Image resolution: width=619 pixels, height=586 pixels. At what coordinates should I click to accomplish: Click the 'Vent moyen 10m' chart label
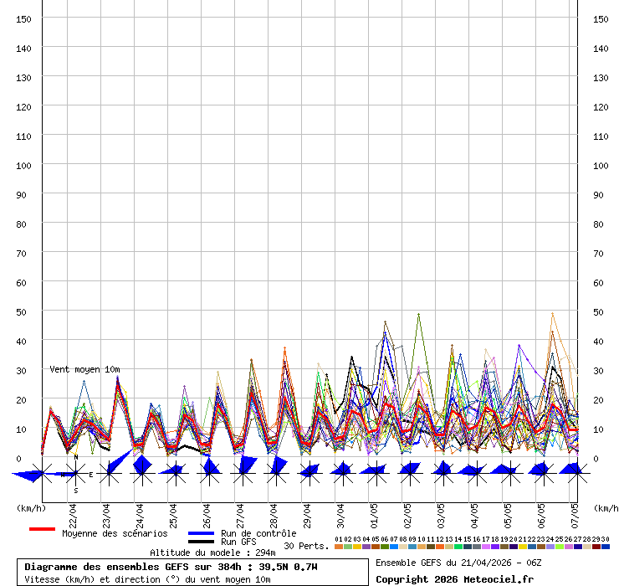[x=84, y=369]
